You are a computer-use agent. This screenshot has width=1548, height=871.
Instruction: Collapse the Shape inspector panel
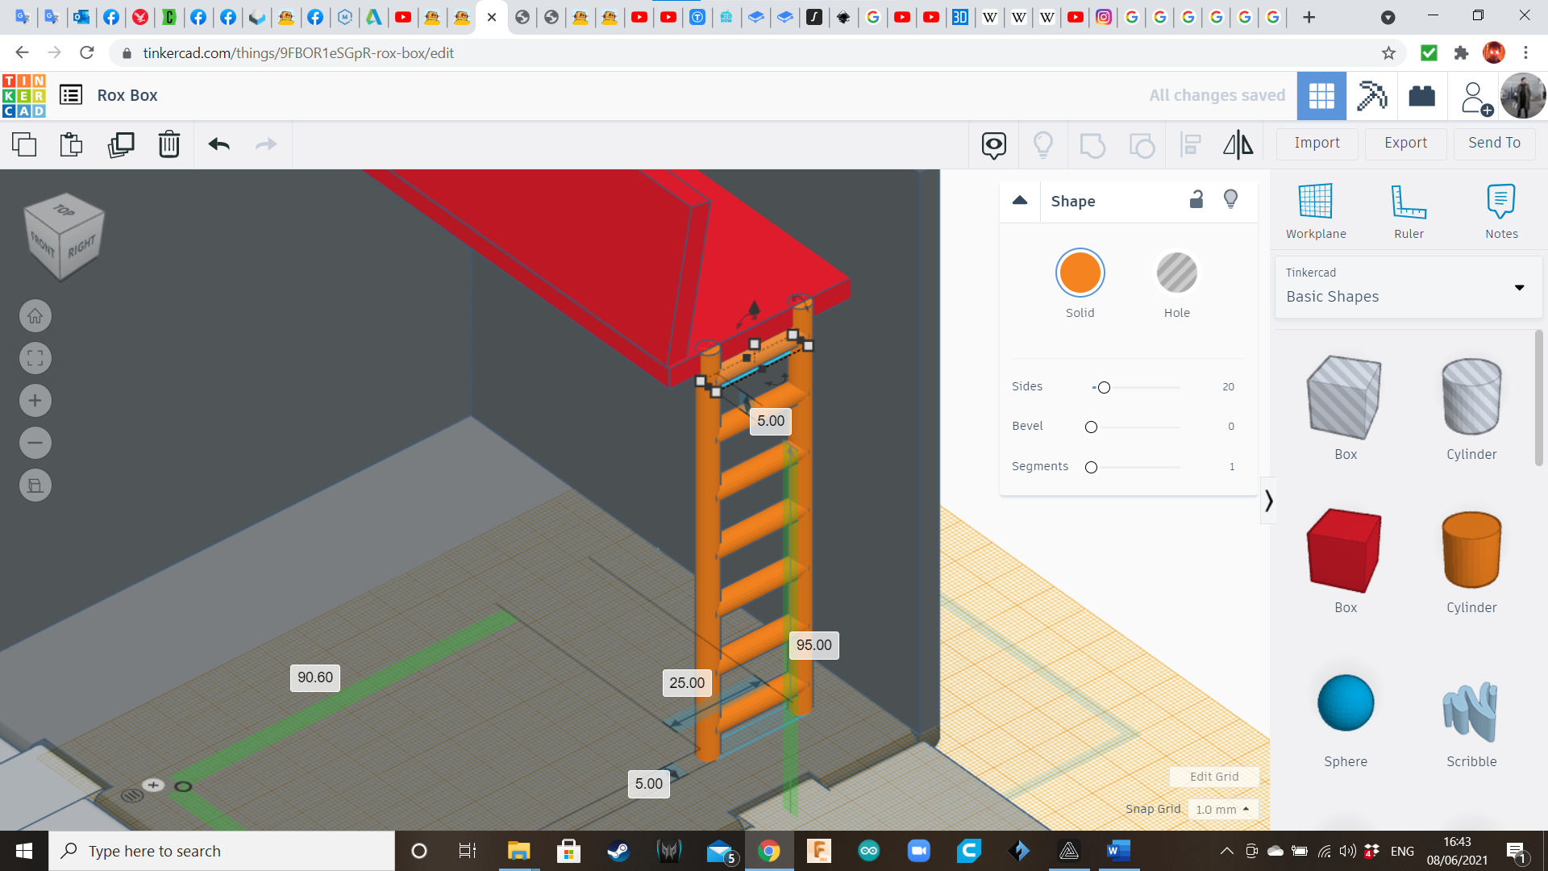tap(1020, 201)
